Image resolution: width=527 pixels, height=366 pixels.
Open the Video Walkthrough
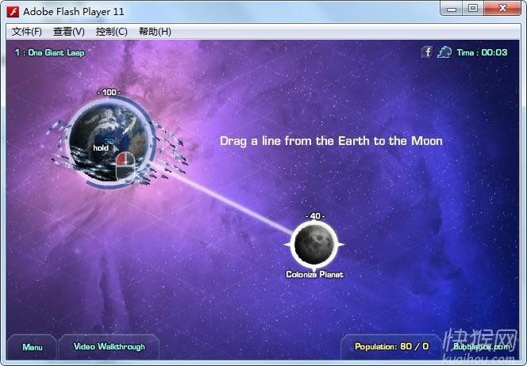coord(110,347)
